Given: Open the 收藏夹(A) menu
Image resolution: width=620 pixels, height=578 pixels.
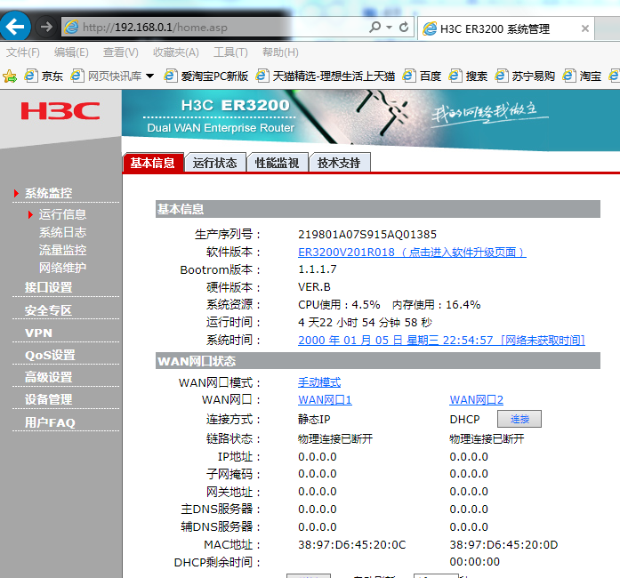Looking at the screenshot, I should (176, 52).
